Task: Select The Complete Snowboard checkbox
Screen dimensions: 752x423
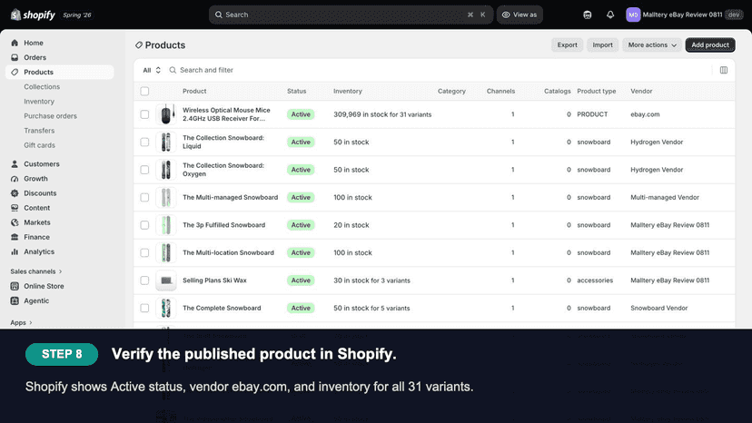Action: 144,308
